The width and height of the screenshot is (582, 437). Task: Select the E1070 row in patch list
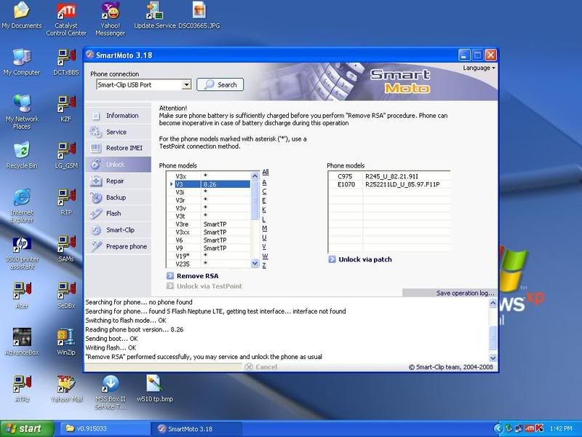coord(389,184)
